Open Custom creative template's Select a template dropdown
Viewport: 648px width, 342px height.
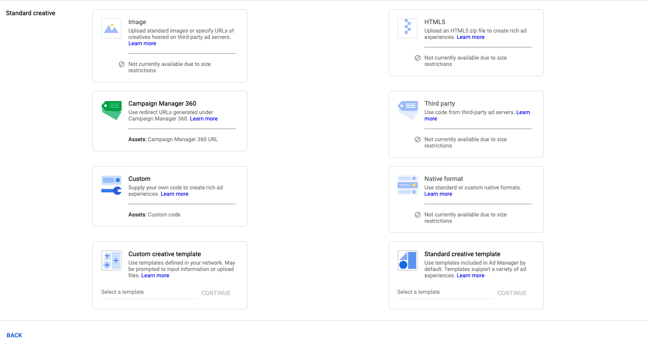point(148,292)
